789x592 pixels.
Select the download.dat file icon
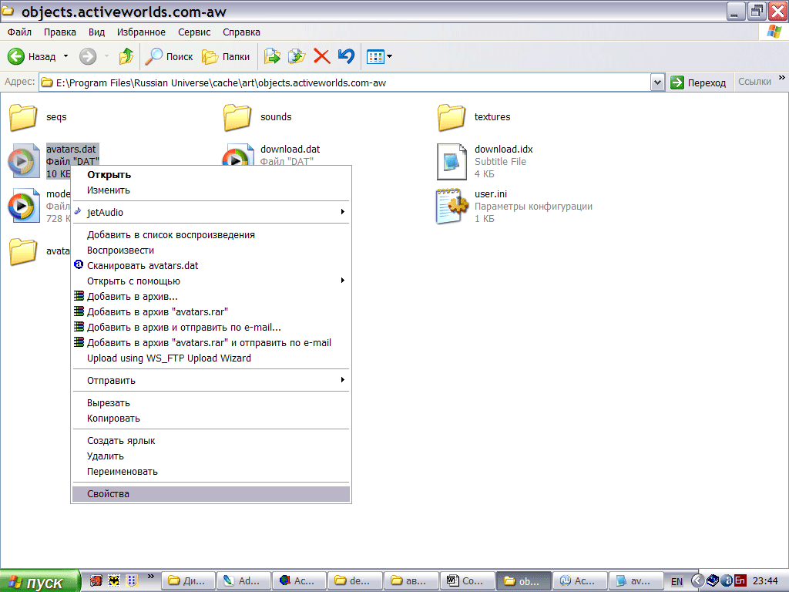point(238,155)
